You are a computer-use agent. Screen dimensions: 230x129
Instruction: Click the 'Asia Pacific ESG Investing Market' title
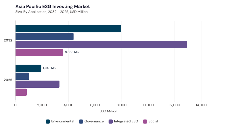[53, 7]
